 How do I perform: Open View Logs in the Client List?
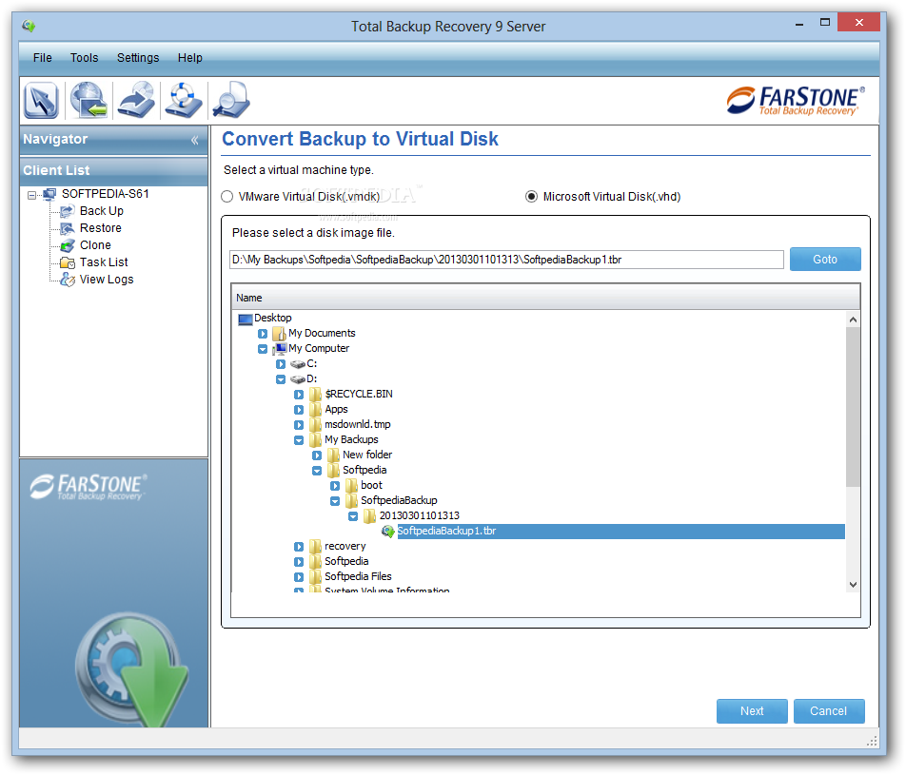click(x=107, y=280)
